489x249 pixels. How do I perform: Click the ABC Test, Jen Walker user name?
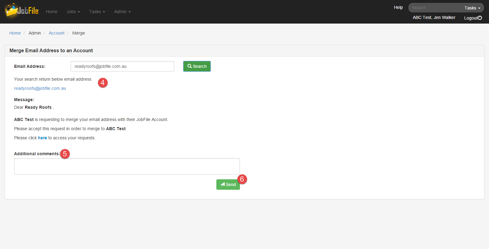(x=434, y=17)
